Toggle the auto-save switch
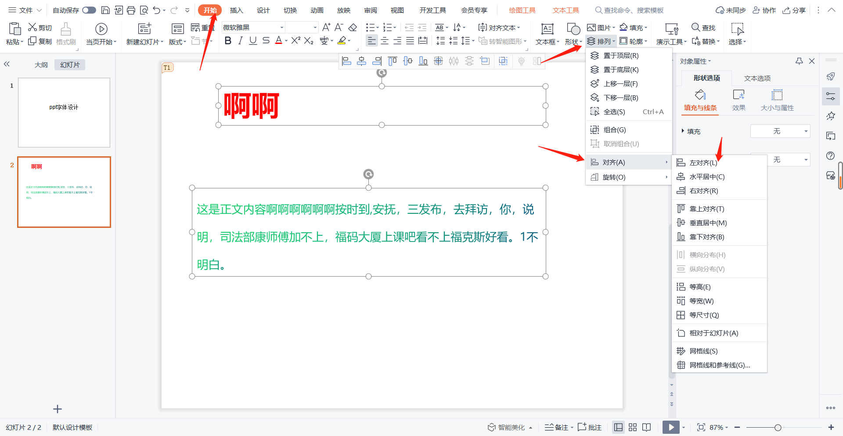The height and width of the screenshot is (436, 843). (89, 10)
